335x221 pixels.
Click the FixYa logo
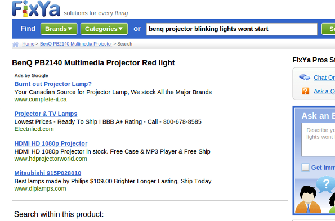pyautogui.click(x=36, y=9)
